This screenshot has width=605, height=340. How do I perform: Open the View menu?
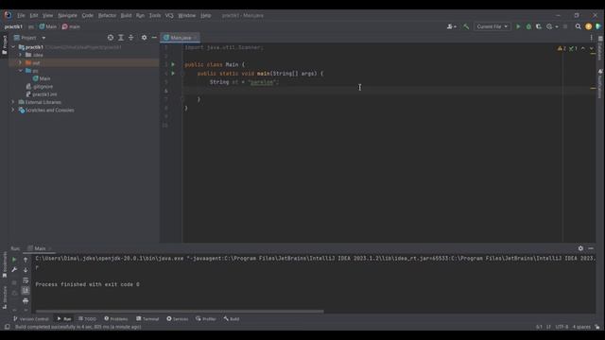click(47, 15)
